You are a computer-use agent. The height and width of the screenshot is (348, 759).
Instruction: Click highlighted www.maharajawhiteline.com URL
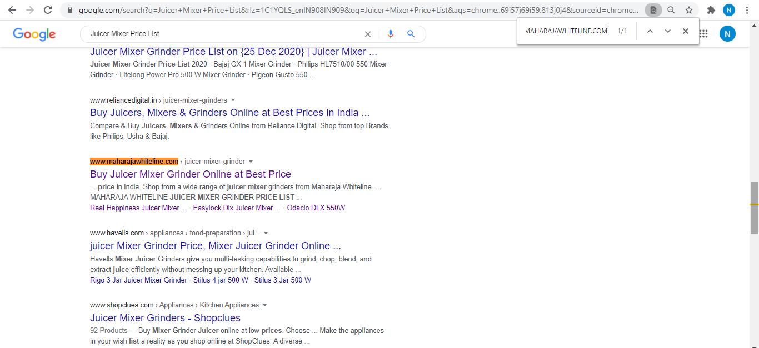click(134, 162)
